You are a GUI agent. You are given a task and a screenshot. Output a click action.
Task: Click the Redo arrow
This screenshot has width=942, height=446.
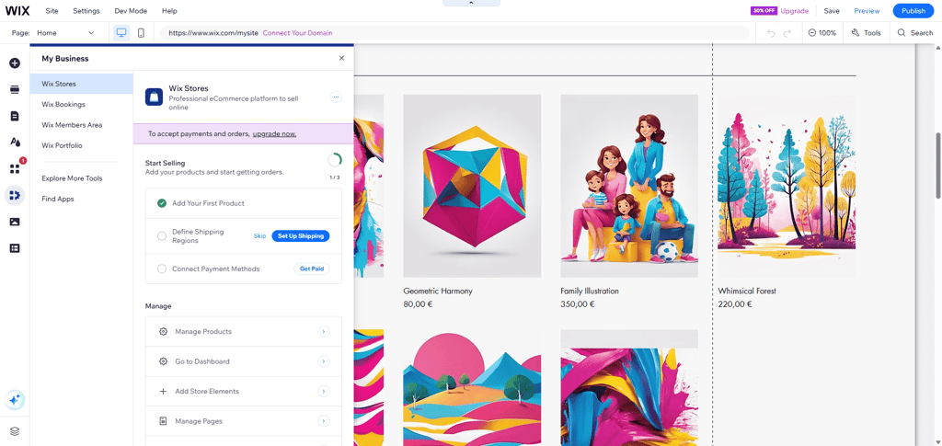[787, 33]
